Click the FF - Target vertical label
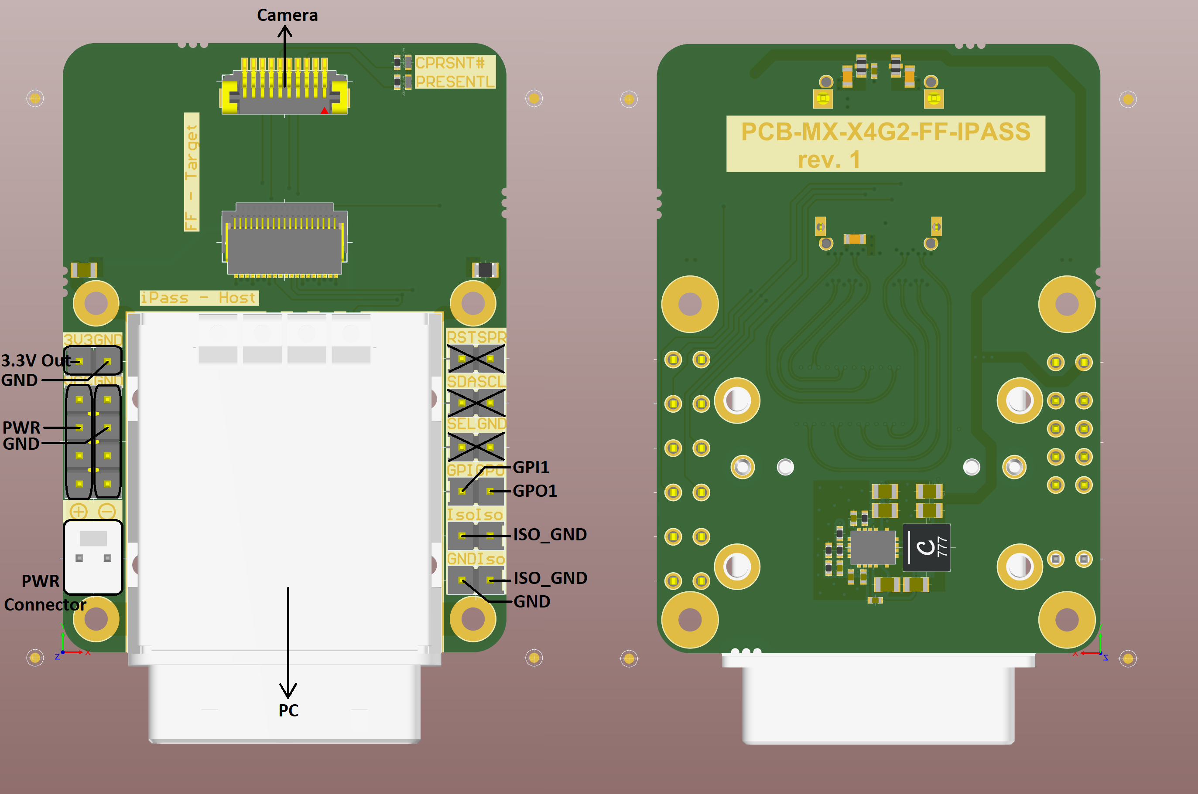Screen dimensions: 1198x794 click(191, 172)
